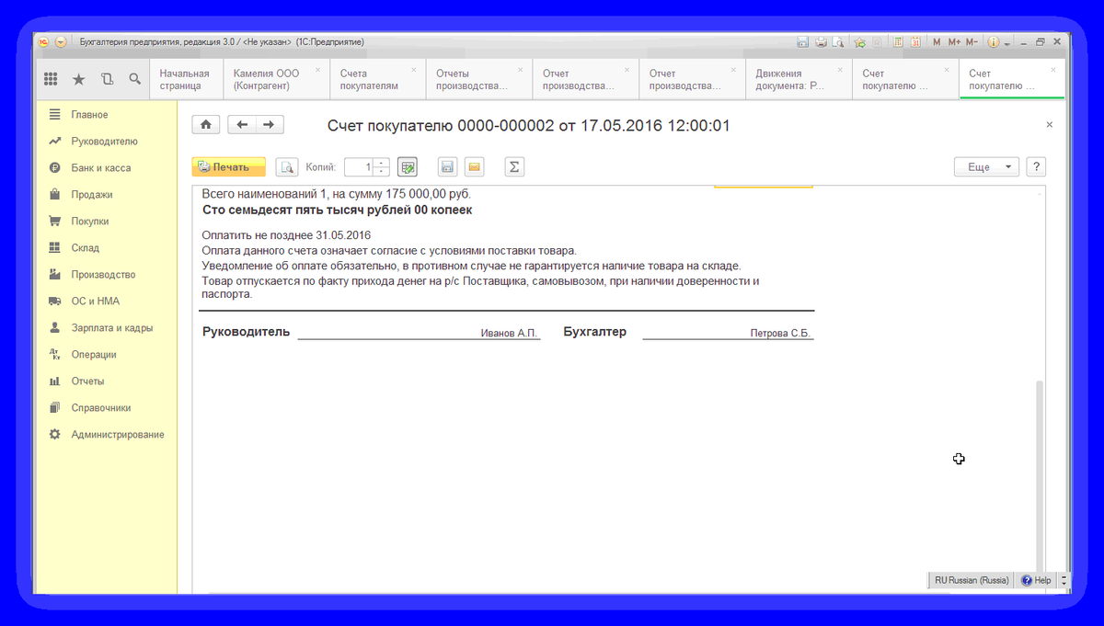1104x626 pixels.
Task: Save the document with diskette toolbar icon
Action: click(447, 166)
